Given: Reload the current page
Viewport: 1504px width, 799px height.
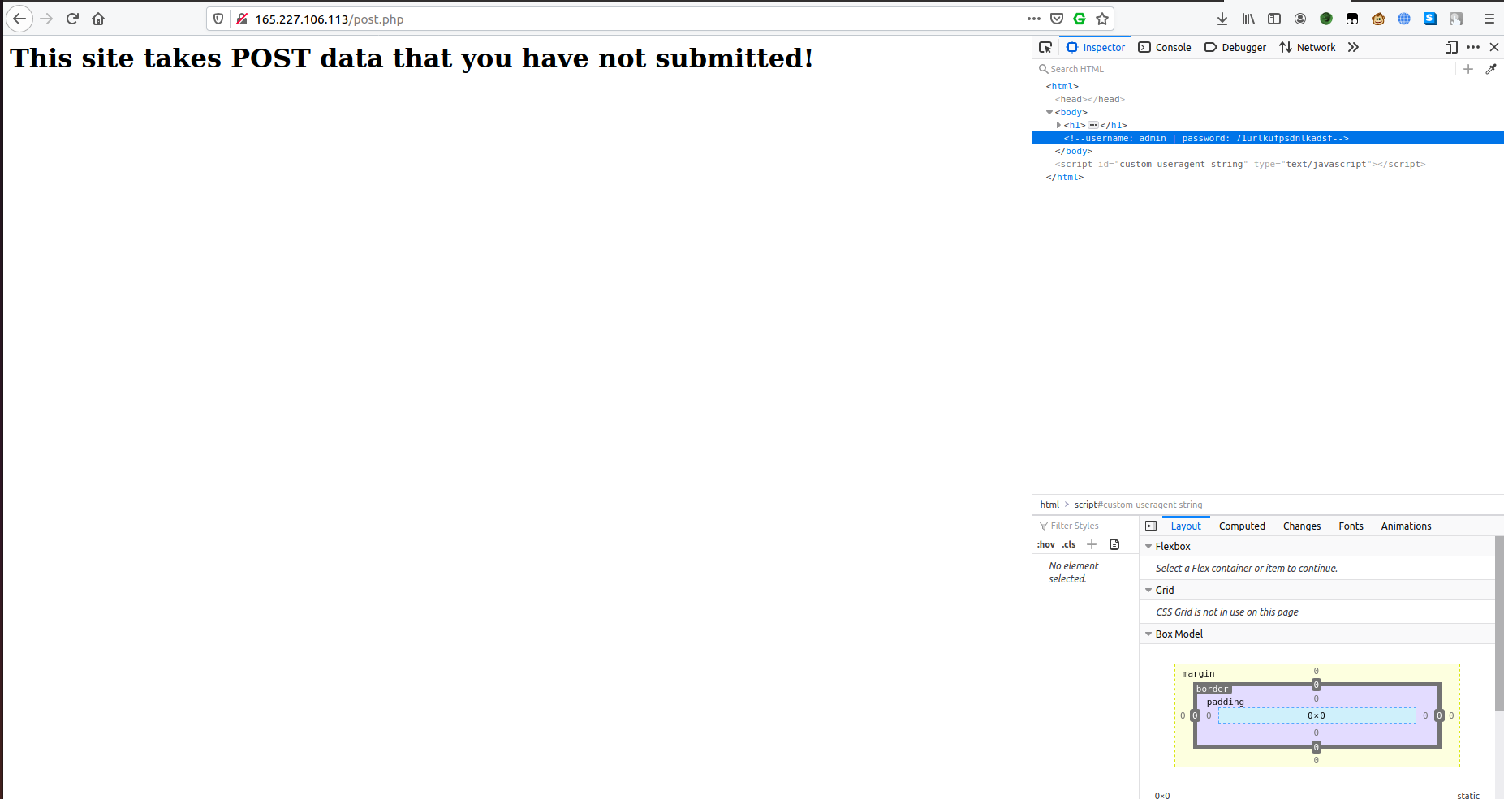Looking at the screenshot, I should point(72,19).
